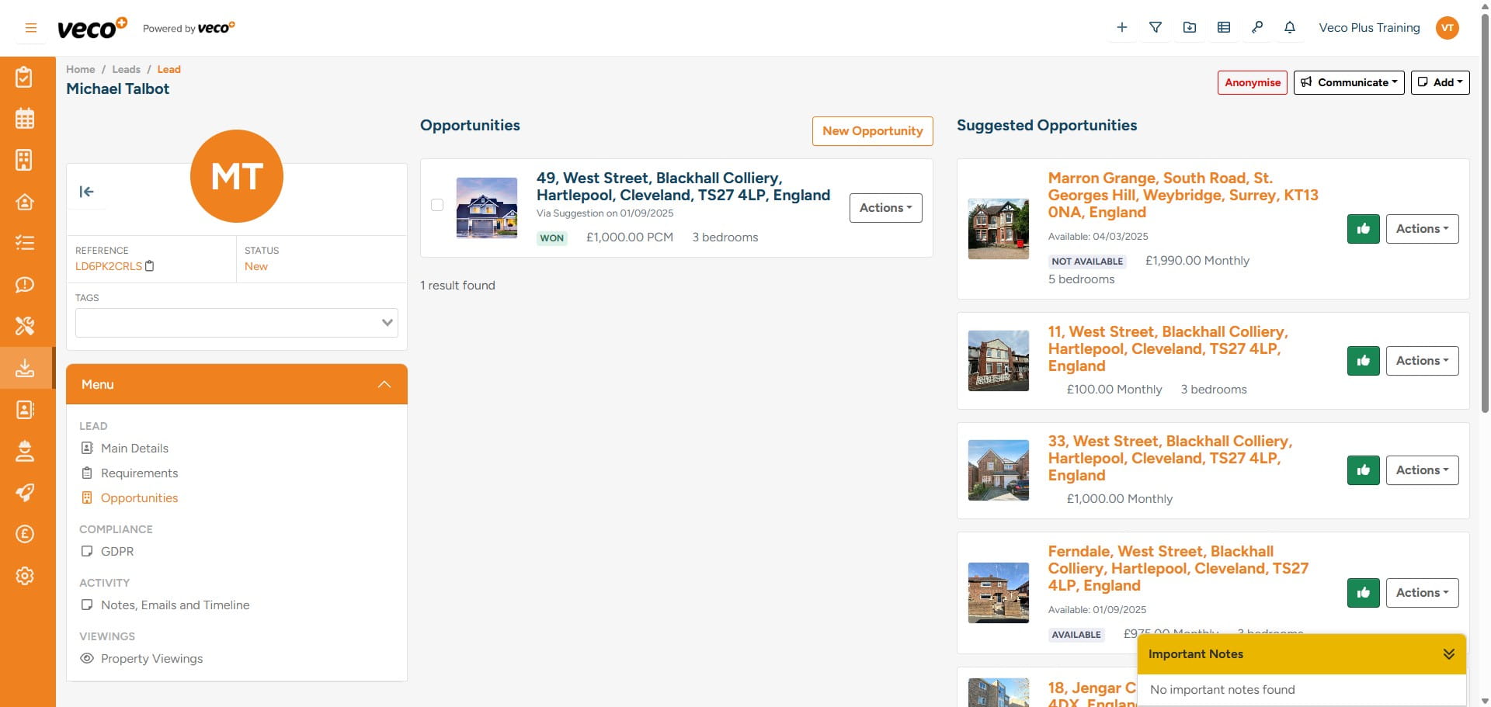Open the pound sterling accounts sidebar icon

tap(25, 534)
